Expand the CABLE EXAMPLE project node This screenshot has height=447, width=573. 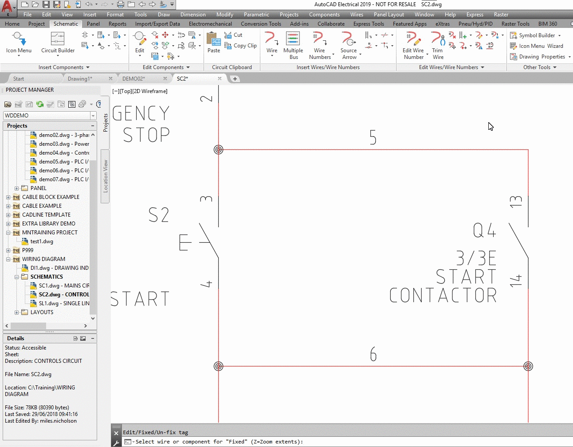point(8,206)
